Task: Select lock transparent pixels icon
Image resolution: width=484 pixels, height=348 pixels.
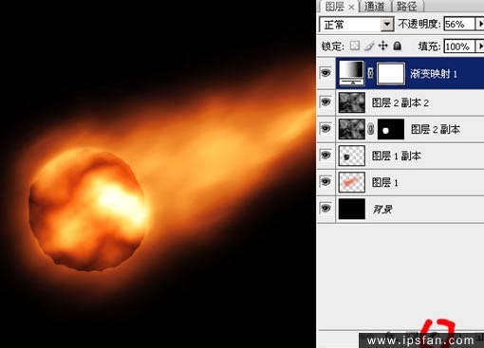Action: (355, 46)
